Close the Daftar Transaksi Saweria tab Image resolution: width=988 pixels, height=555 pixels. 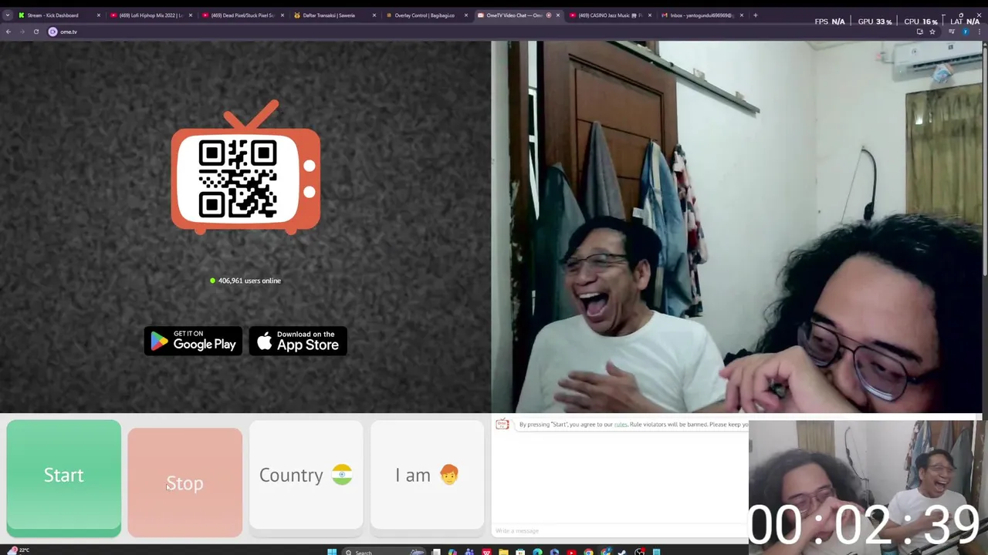374,15
